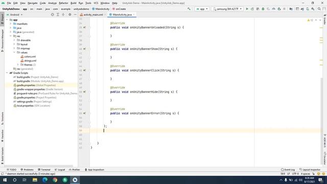Open Microsoft Edge from the taskbar
327x184 pixels.
coord(45,180)
